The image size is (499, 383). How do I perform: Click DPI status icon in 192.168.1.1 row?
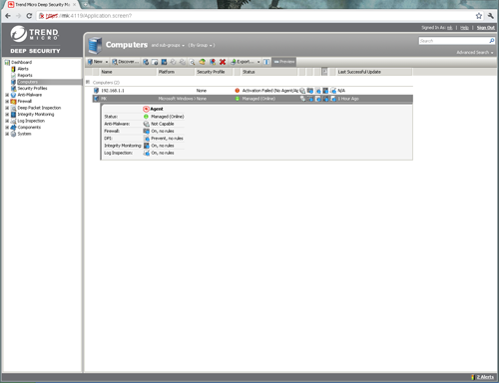coord(318,91)
